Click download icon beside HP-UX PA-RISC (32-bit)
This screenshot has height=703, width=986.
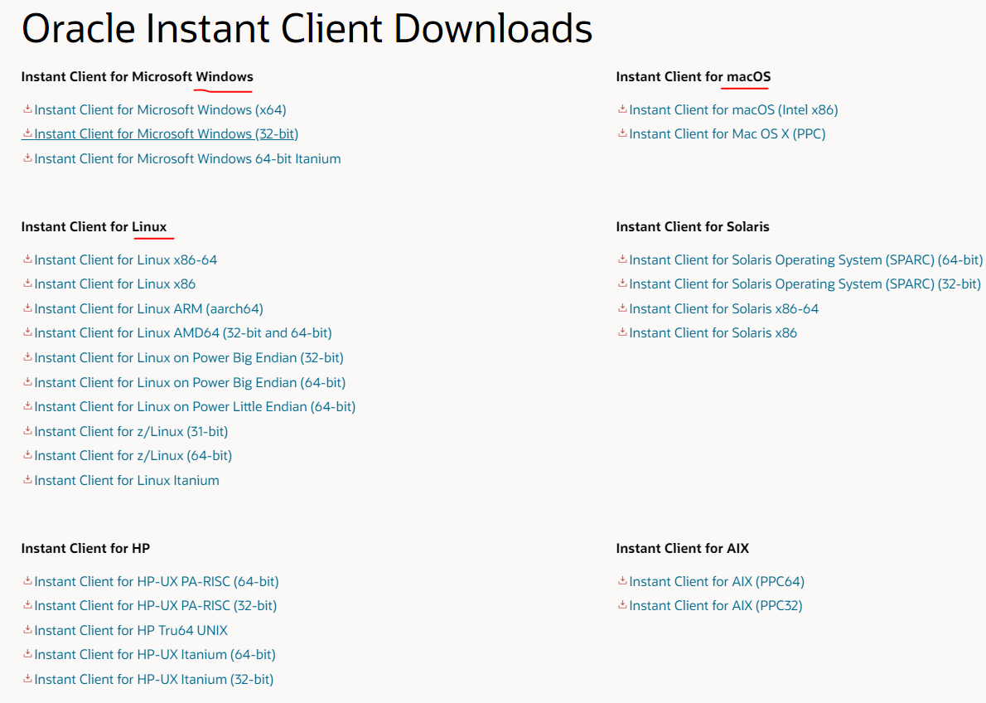coord(27,605)
